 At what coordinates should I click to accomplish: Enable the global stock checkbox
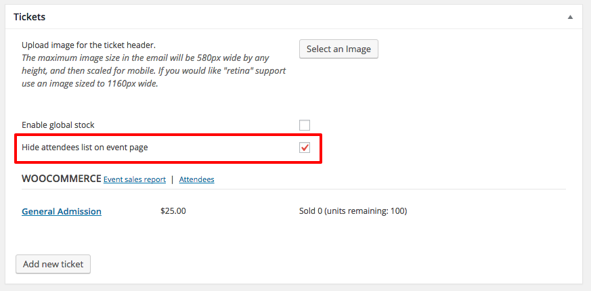coord(305,125)
